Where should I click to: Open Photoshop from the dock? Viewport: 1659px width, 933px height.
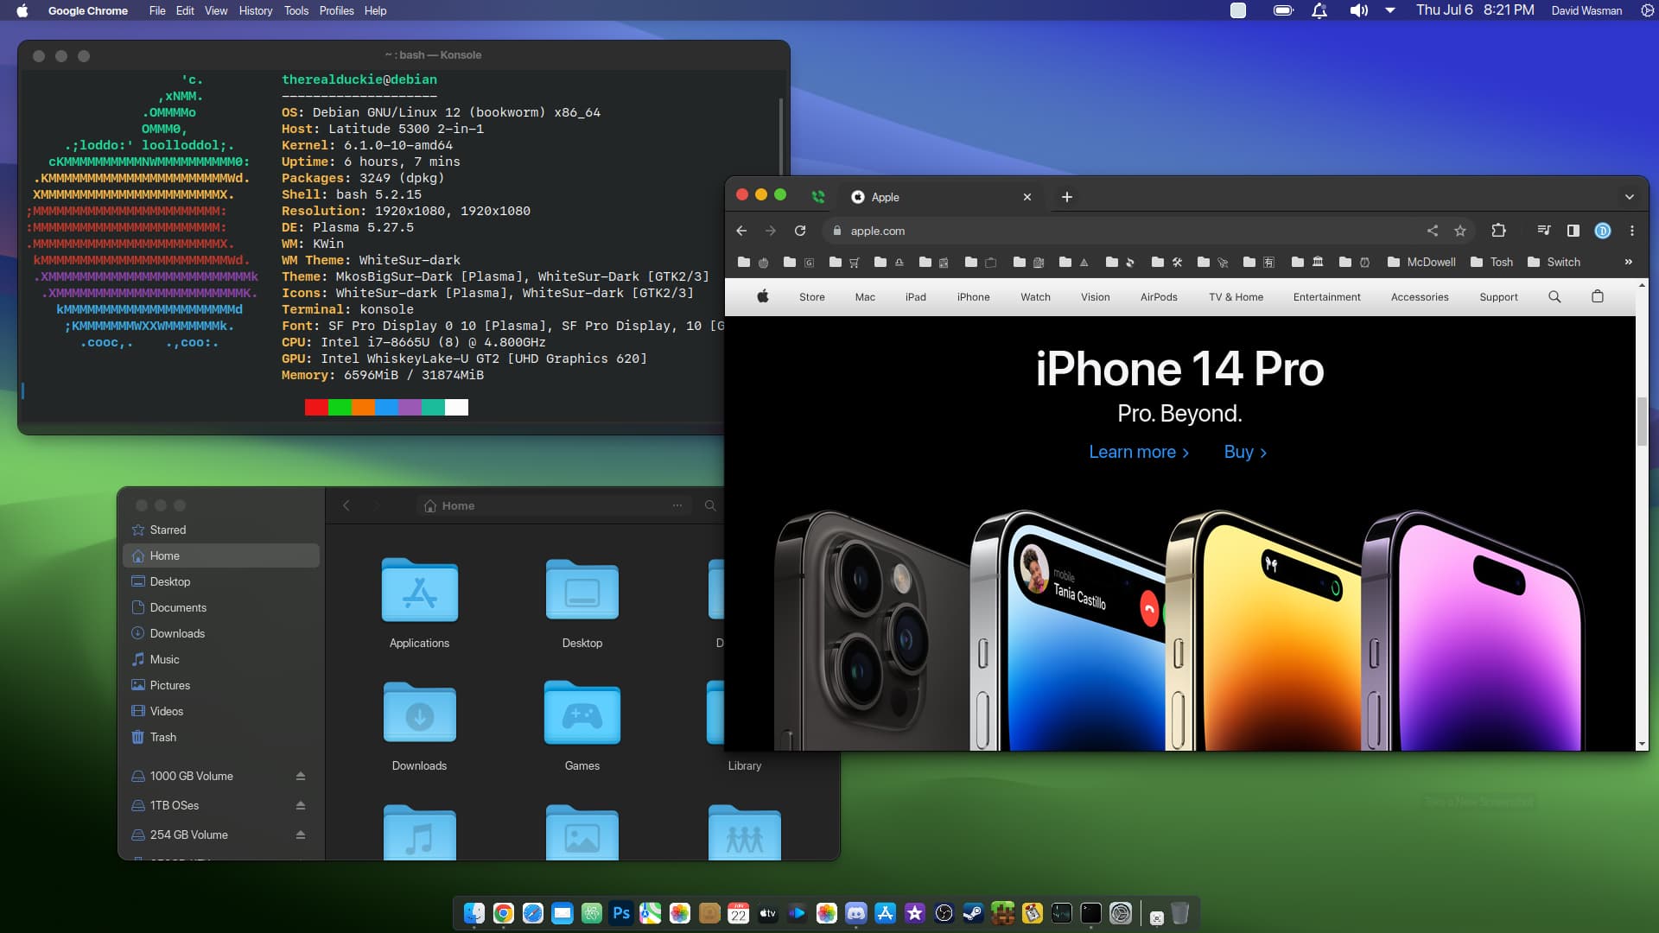point(621,913)
